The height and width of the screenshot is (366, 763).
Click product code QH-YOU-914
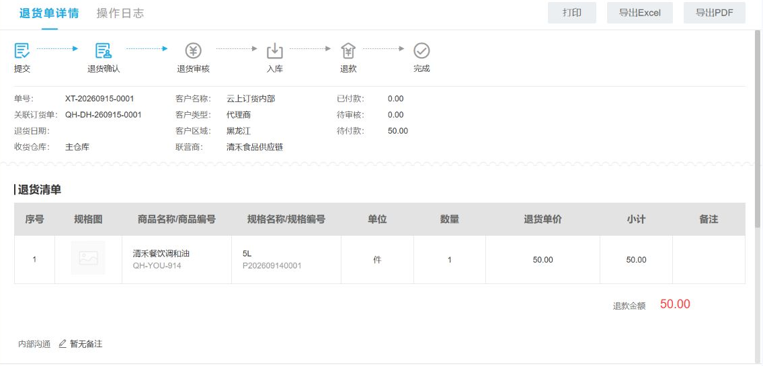click(157, 266)
